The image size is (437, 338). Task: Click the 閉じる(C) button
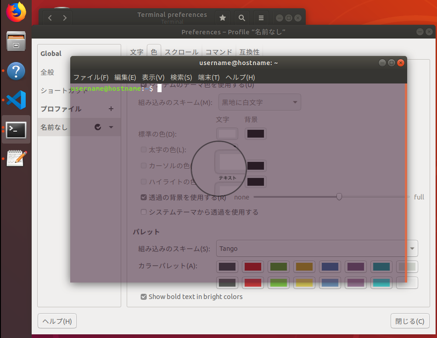[410, 321]
